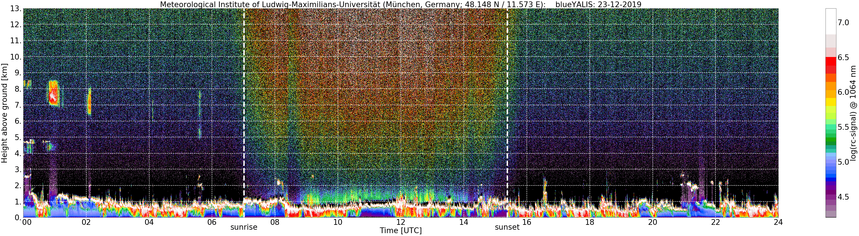Click the "Height above ground [km]" axis label

[4, 113]
